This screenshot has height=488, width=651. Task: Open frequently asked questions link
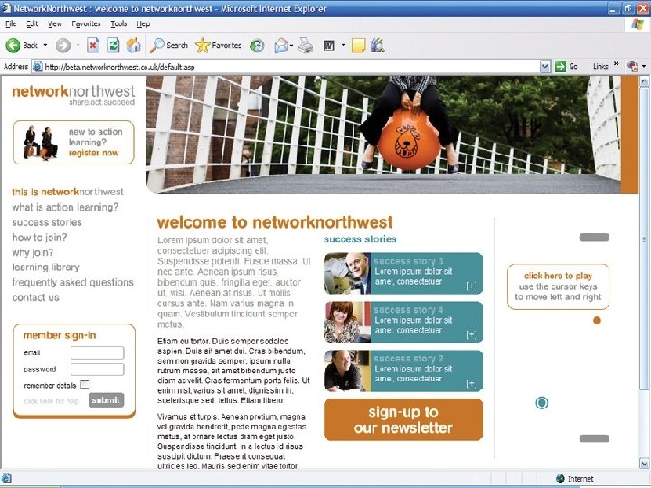(72, 282)
